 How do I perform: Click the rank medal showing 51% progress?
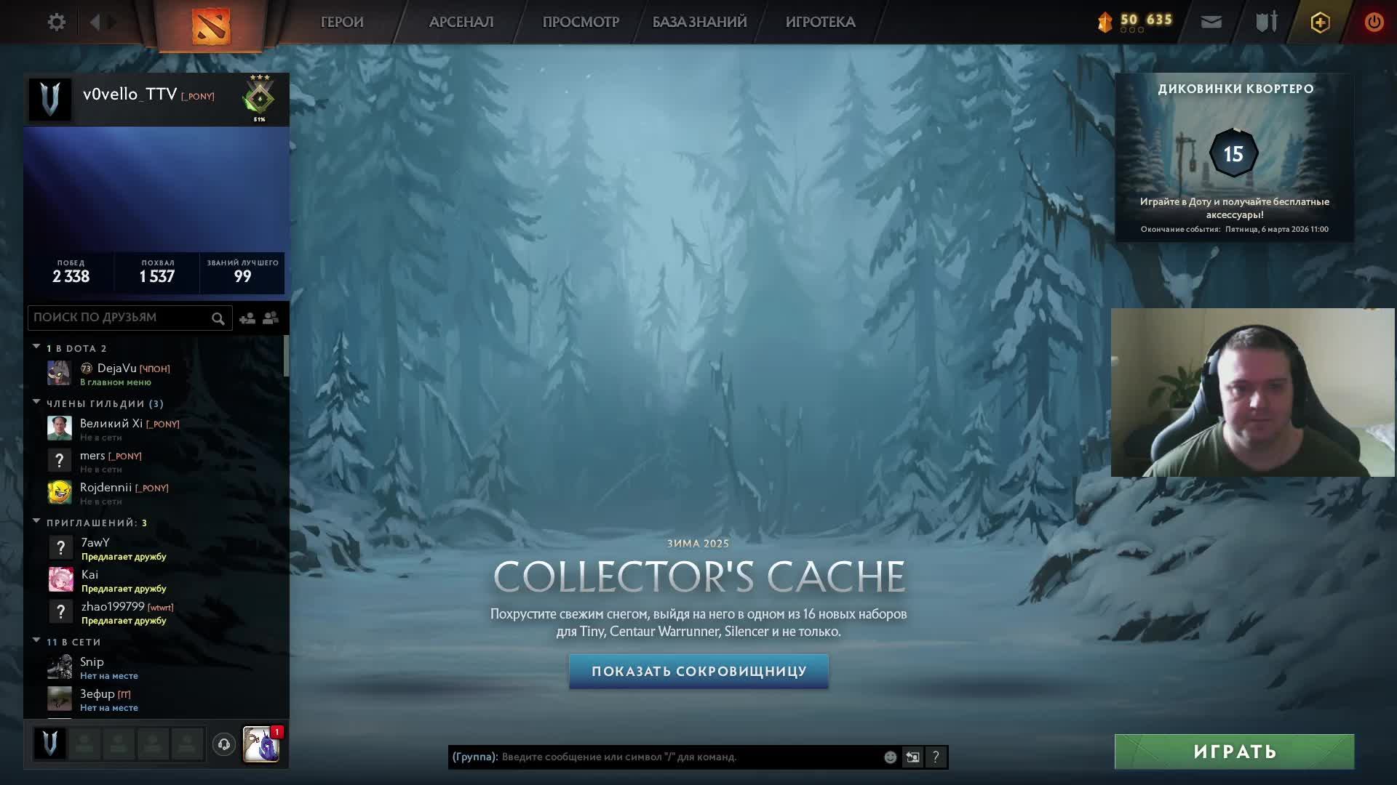tap(260, 98)
